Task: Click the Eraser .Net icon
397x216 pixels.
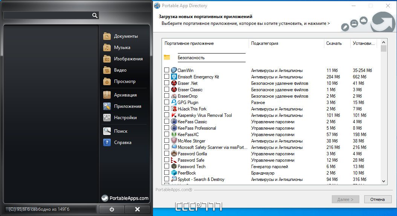Action: 174,83
